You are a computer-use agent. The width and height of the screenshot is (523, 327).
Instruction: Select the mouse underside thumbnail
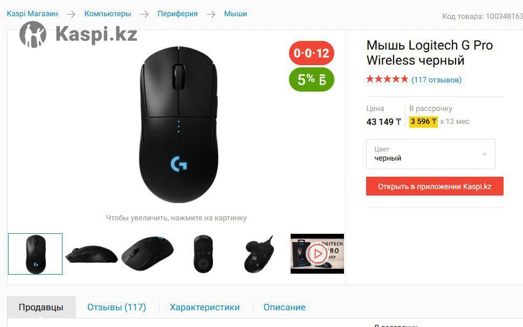pyautogui.click(x=203, y=254)
